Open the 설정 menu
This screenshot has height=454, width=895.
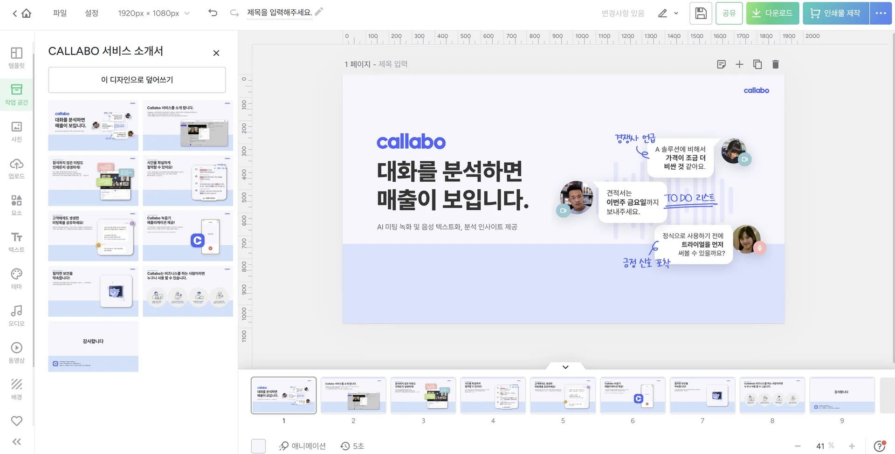pos(91,13)
